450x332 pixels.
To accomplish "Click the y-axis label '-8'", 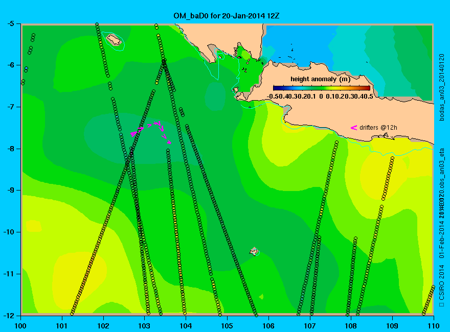I will [10, 149].
